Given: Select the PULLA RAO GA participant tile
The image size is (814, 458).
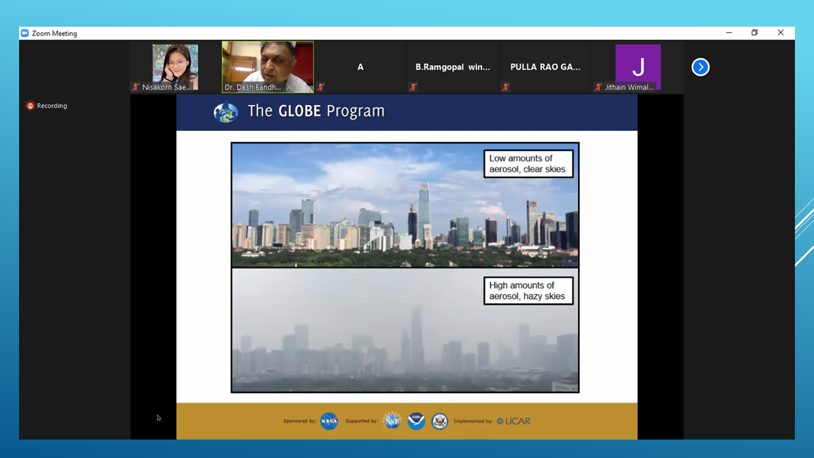Looking at the screenshot, I should [545, 67].
